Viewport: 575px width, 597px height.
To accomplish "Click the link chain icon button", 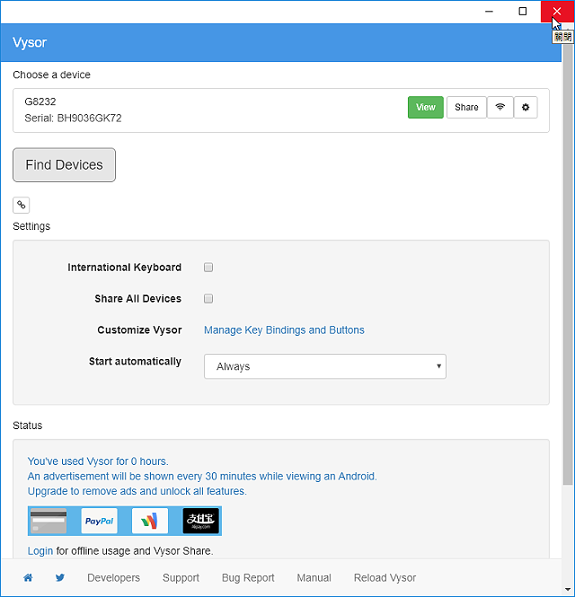I will point(22,206).
